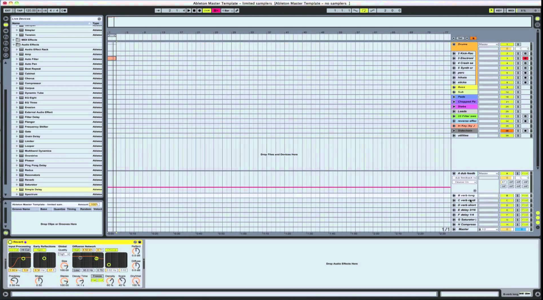The image size is (543, 300).
Task: Select the 120.00 tempo field
Action: point(31,10)
